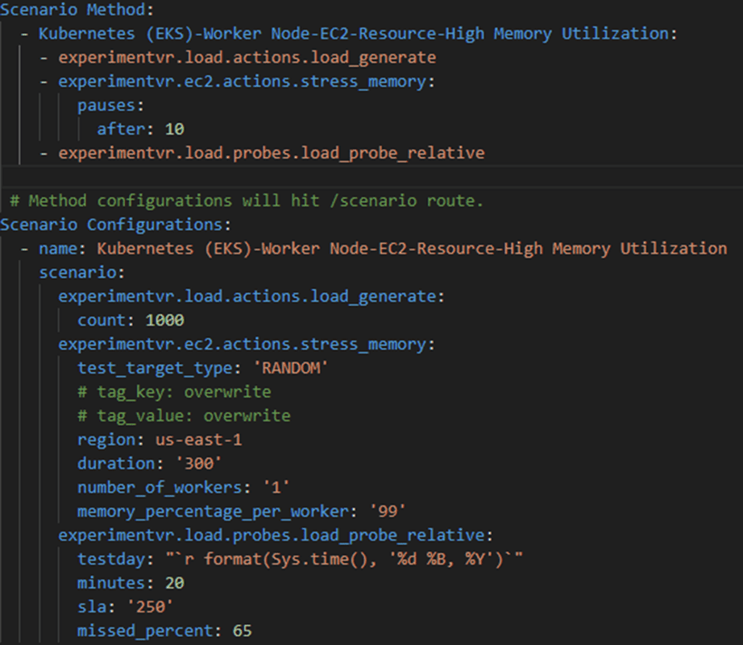Click the stress_memory key under scenario
The width and height of the screenshot is (743, 645).
tap(247, 345)
